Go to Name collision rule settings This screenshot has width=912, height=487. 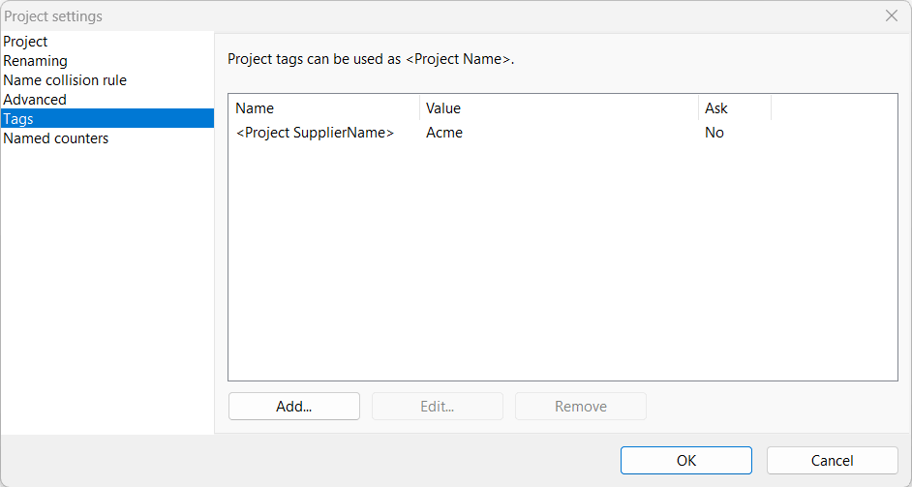click(107, 79)
